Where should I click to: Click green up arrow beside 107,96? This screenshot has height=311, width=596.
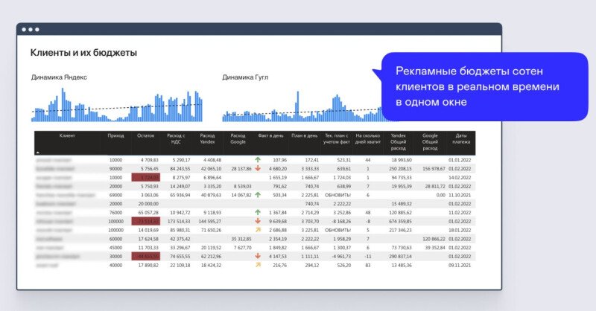pyautogui.click(x=258, y=160)
